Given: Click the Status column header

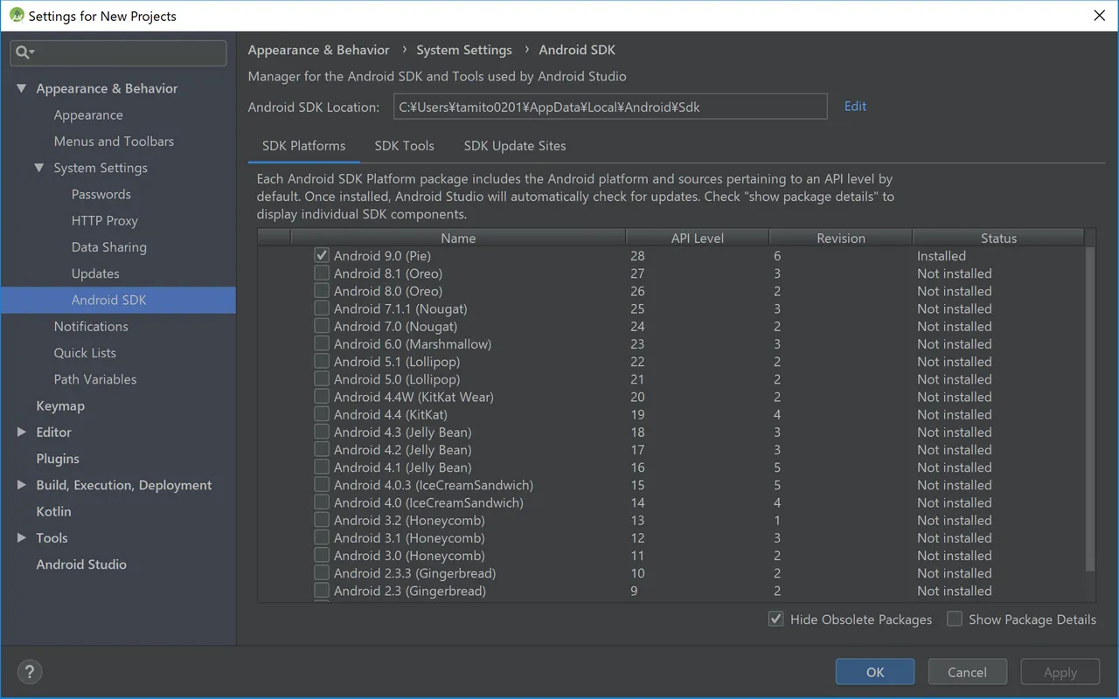Looking at the screenshot, I should tap(998, 238).
